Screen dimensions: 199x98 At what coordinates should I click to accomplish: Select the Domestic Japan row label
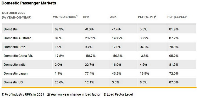[x=15, y=73]
